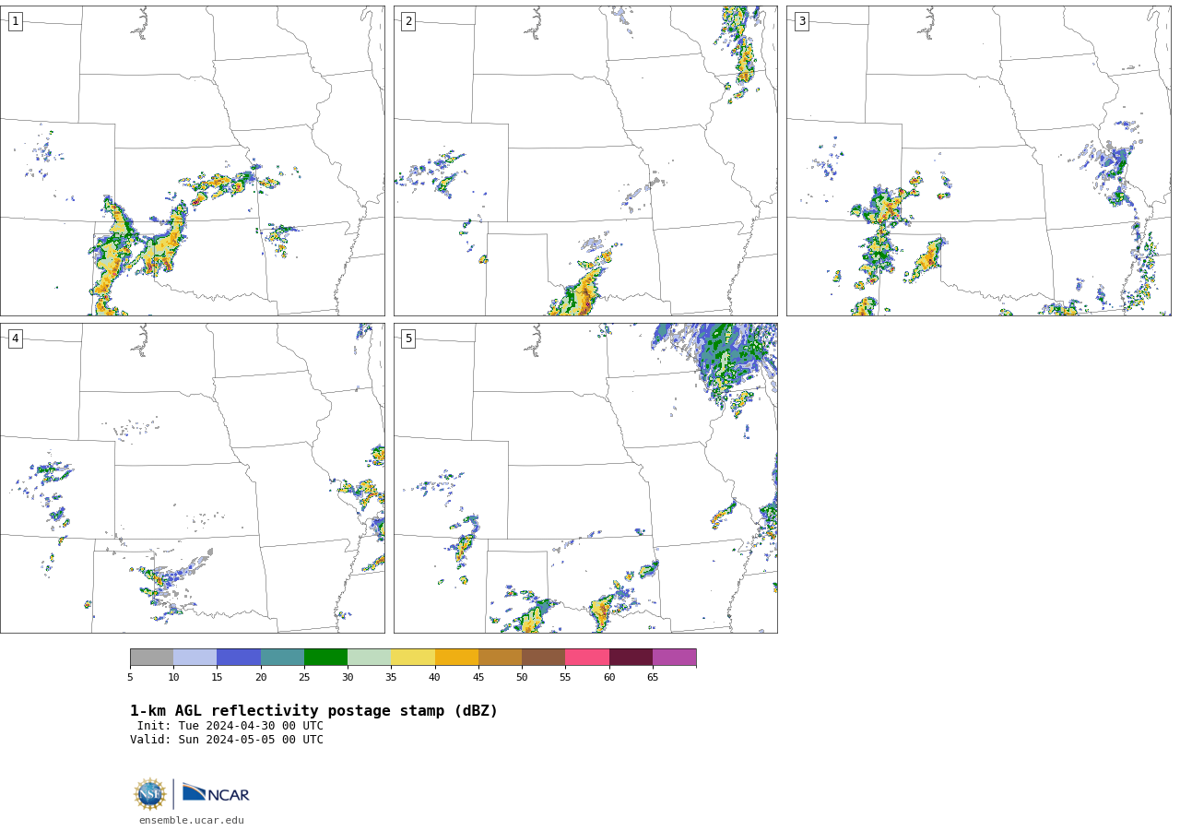Screen dimensions: 1180x831
Task: Click the light blue 10-15 dBZ swatch
Action: click(x=195, y=657)
